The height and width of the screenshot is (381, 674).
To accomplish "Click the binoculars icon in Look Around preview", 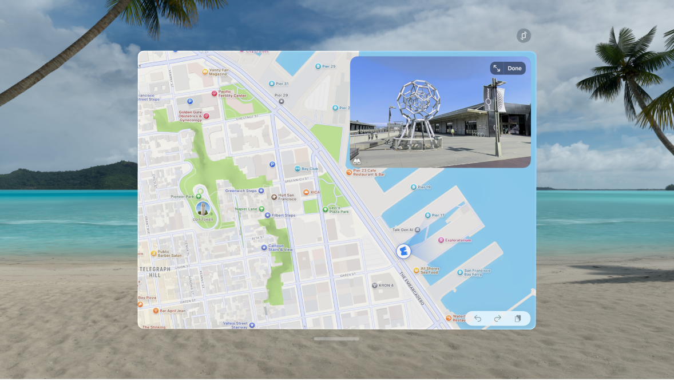I will tap(356, 160).
